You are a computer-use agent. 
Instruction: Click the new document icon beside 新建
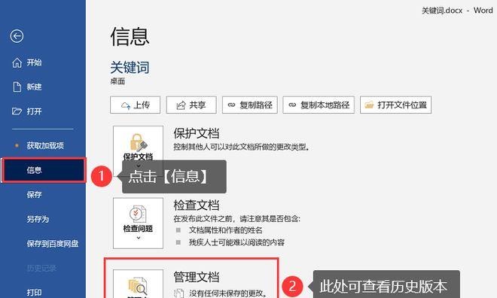(x=17, y=87)
